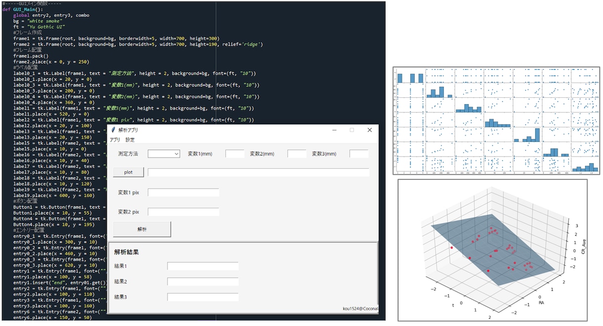
Task: Focus the 変数1(mm) input field
Action: click(x=235, y=154)
